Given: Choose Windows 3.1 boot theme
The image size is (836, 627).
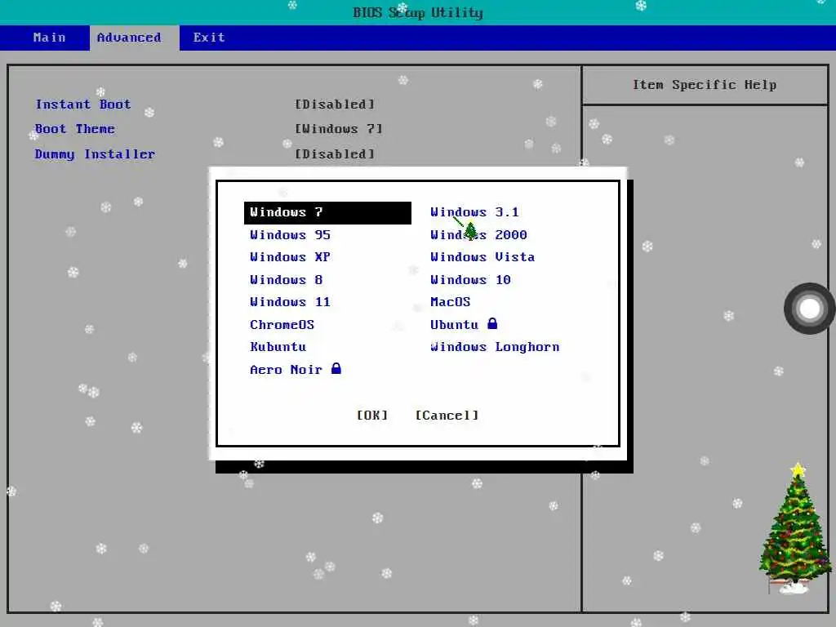Looking at the screenshot, I should point(474,212).
